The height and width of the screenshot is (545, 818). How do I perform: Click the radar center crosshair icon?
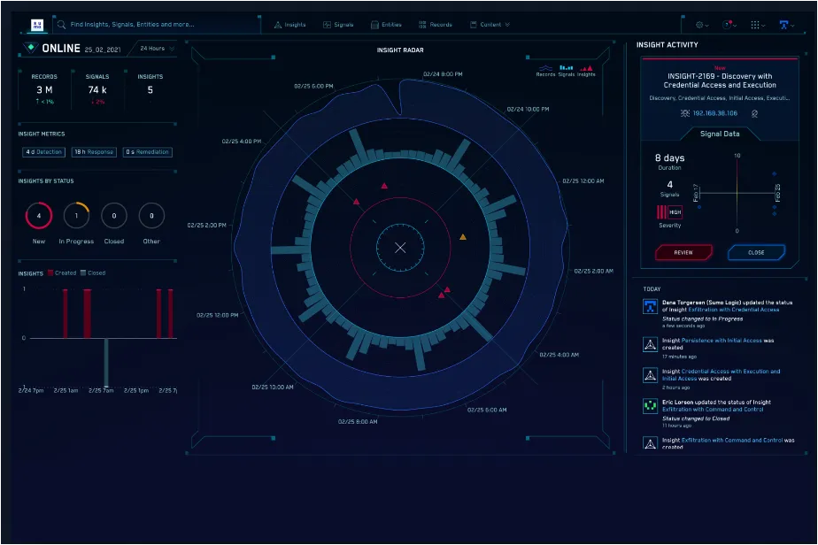pos(400,247)
